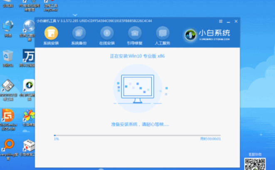Open the hamburger menu in title bar
This screenshot has width=275, height=170.
coord(220,20)
